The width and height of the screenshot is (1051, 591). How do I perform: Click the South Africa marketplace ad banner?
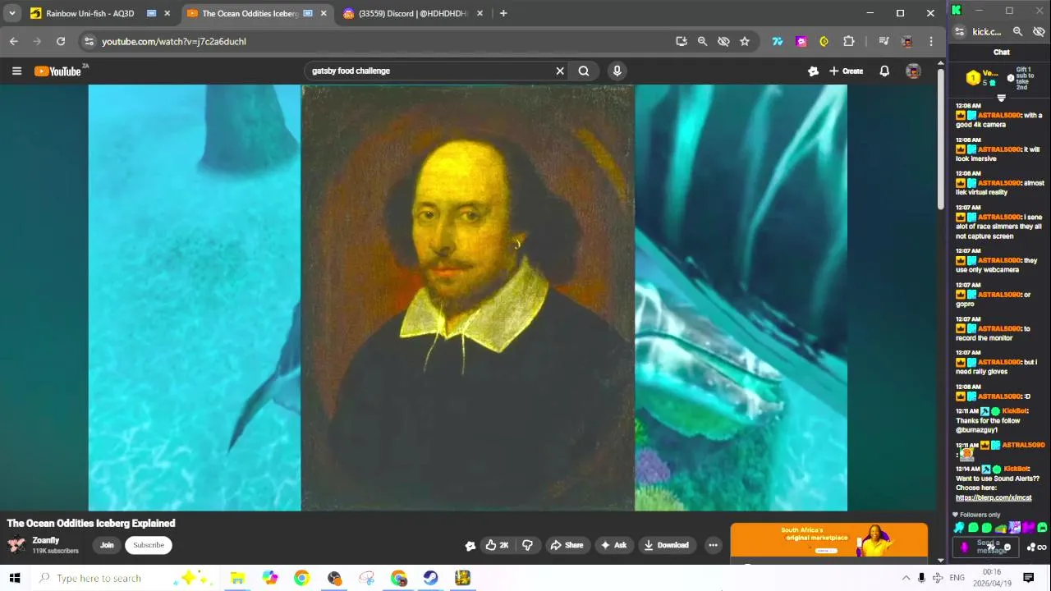coord(829,540)
